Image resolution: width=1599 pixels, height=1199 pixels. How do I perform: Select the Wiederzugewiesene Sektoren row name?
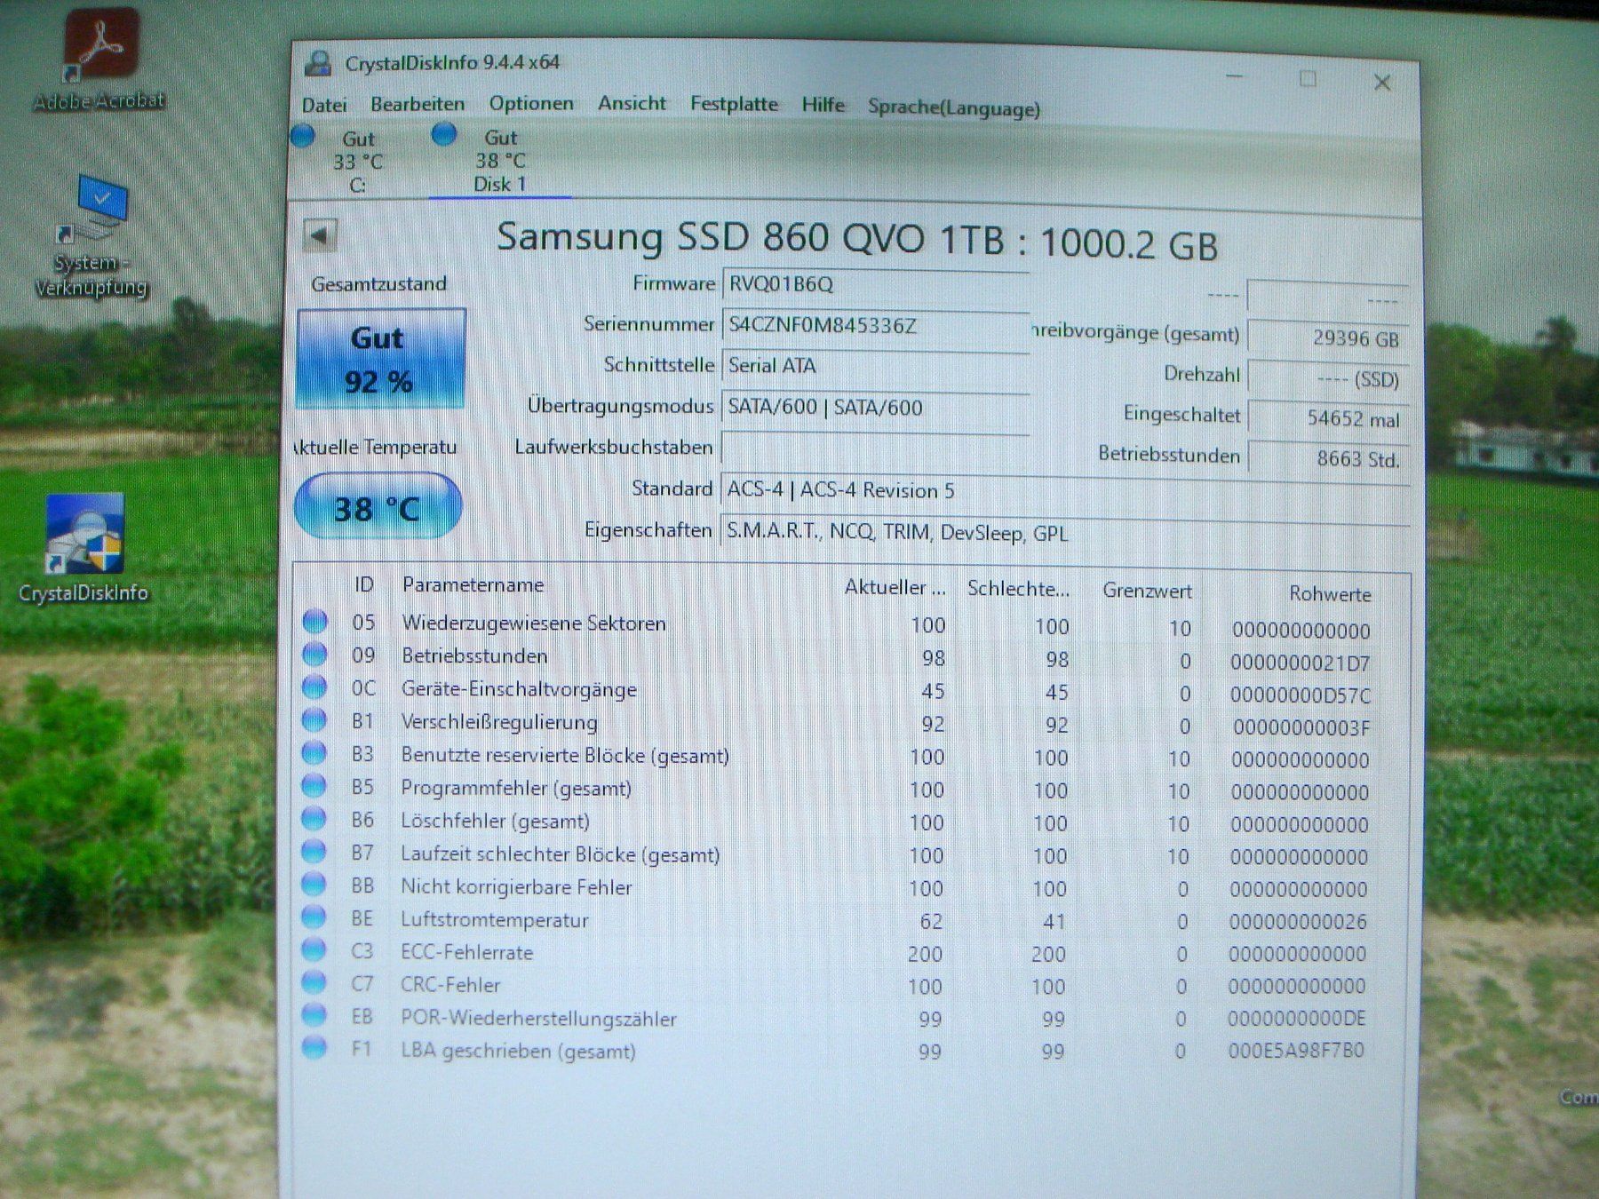pos(534,623)
